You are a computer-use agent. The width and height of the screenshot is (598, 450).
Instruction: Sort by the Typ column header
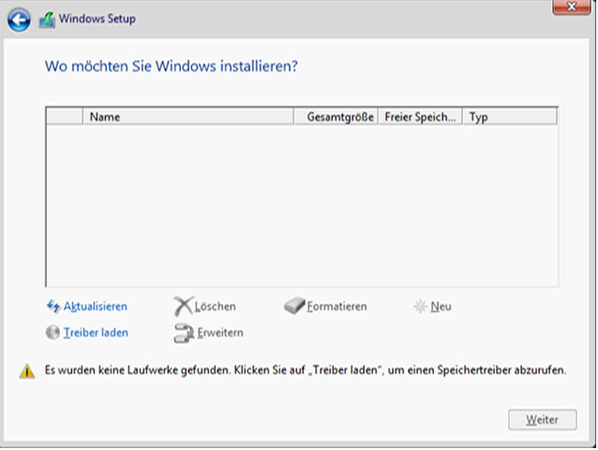tap(510, 116)
